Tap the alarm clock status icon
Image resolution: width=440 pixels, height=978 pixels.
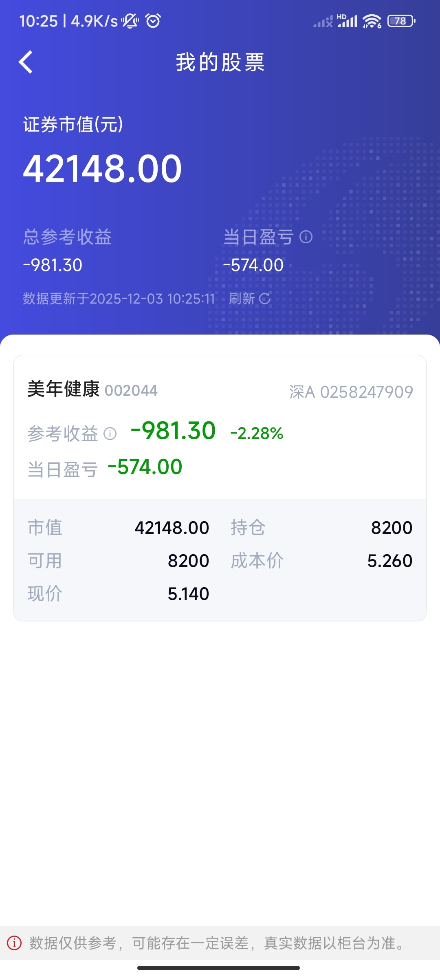[153, 21]
